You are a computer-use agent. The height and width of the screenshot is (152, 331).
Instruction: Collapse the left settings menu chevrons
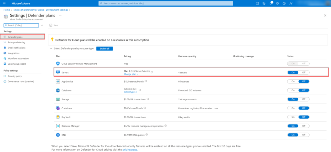click(x=42, y=25)
